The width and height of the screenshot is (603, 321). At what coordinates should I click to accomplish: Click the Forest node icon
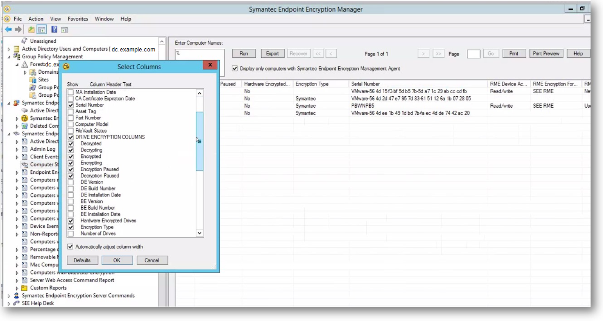[x=25, y=64]
